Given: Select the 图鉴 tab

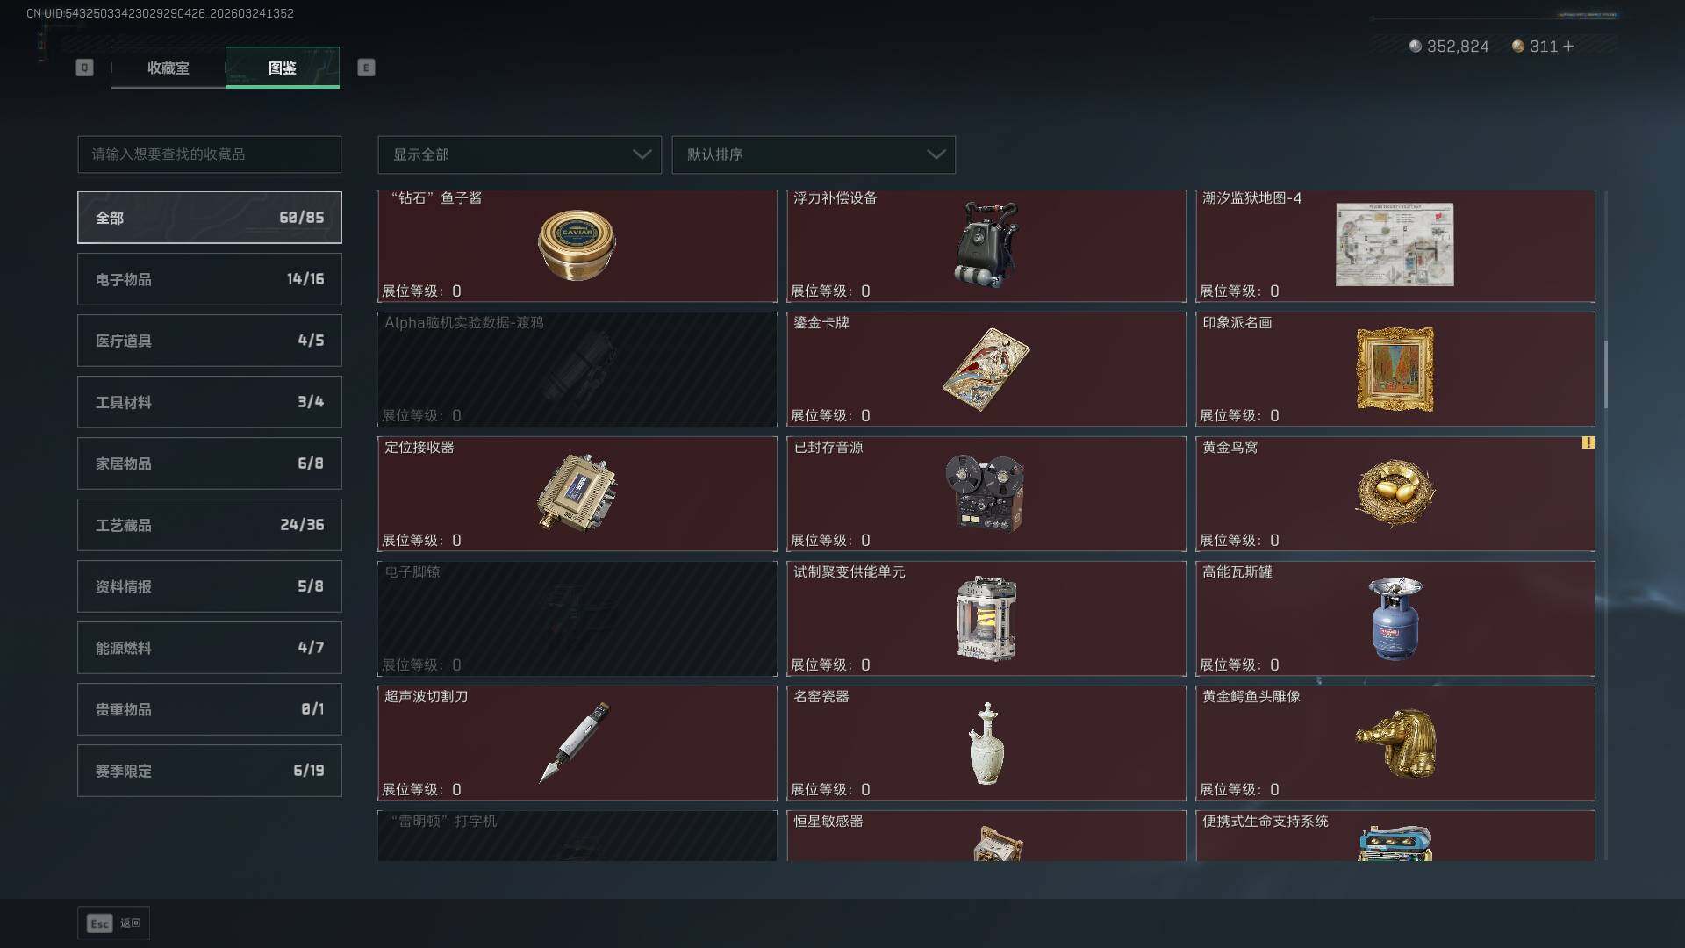Looking at the screenshot, I should tap(283, 68).
